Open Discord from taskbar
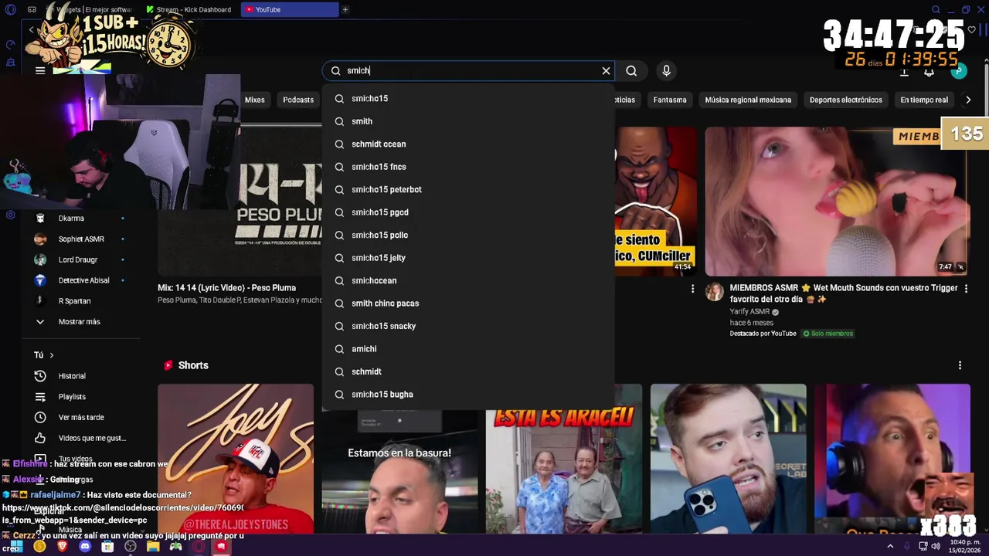Image resolution: width=989 pixels, height=556 pixels. pos(85,547)
